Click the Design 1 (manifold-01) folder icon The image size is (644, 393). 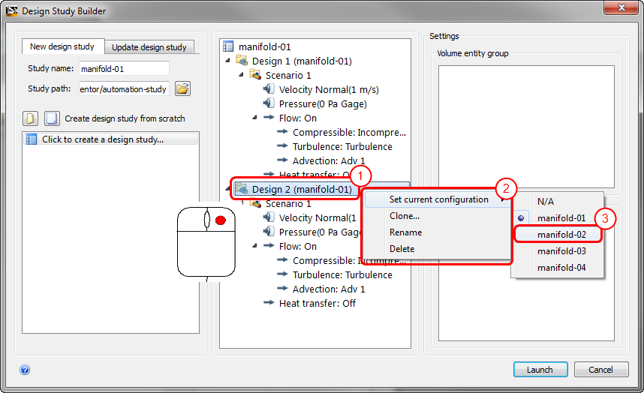coord(242,61)
